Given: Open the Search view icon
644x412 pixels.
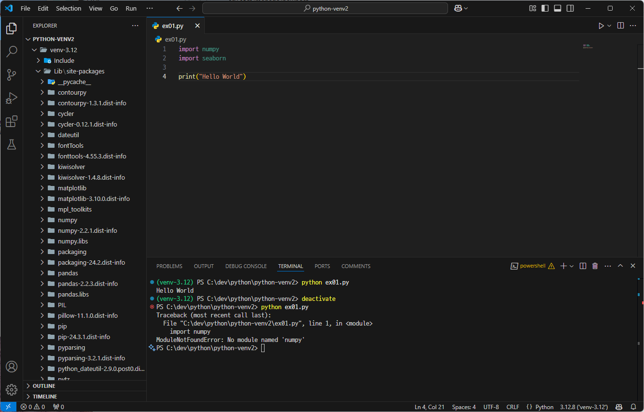Looking at the screenshot, I should coord(12,52).
